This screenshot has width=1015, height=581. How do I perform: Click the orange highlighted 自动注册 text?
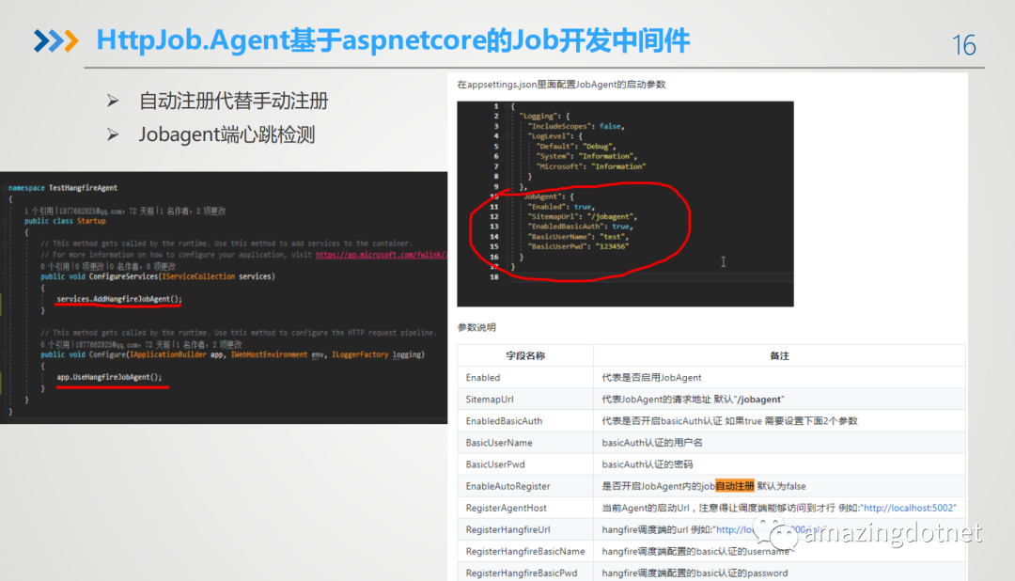[x=735, y=486]
